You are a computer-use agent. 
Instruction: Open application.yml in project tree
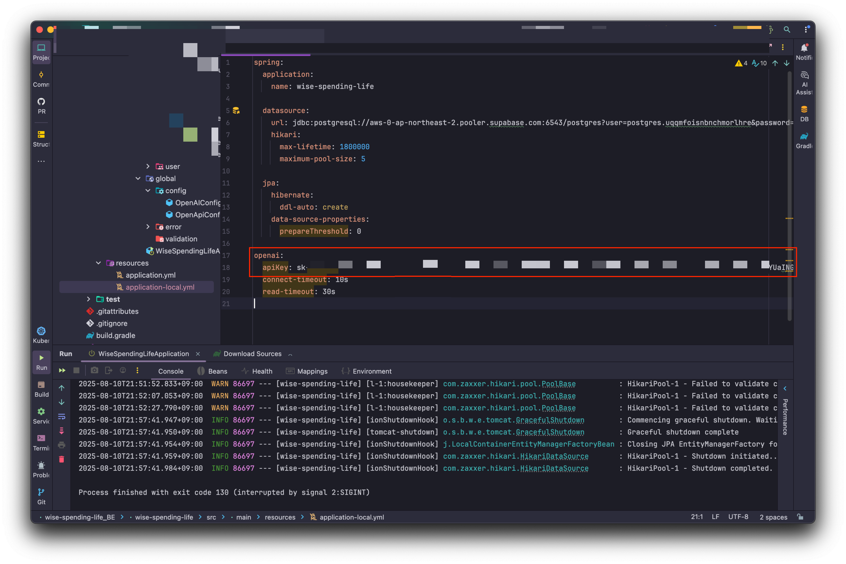(150, 275)
